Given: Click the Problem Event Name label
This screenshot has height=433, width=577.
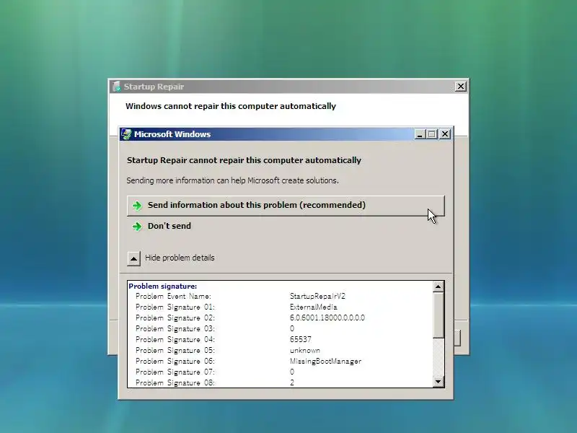Looking at the screenshot, I should pos(173,296).
